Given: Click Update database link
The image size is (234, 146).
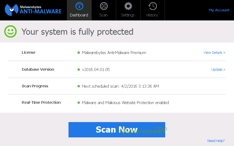Looking at the screenshot, I should click(218, 69).
